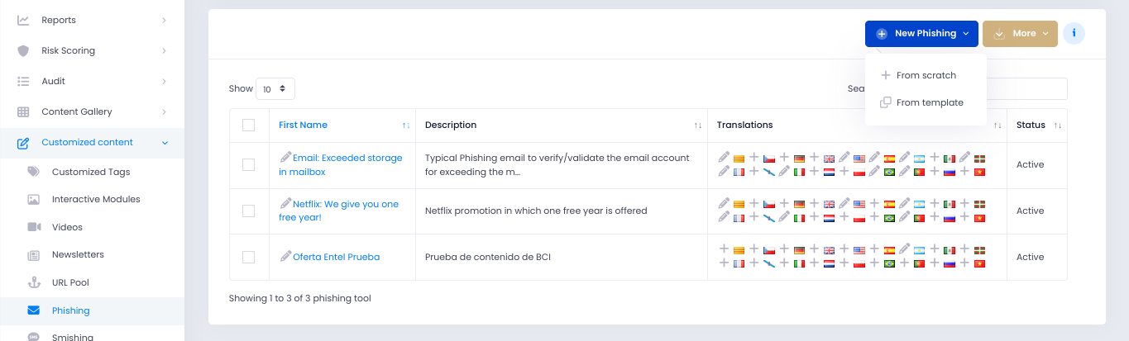Add Mexican Spanish translation to Exceeded storage email

[x=935, y=157]
